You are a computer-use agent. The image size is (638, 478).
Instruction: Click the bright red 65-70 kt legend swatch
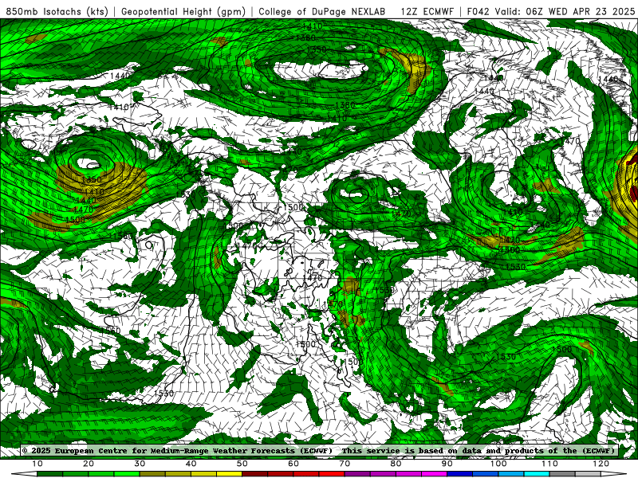(x=332, y=474)
